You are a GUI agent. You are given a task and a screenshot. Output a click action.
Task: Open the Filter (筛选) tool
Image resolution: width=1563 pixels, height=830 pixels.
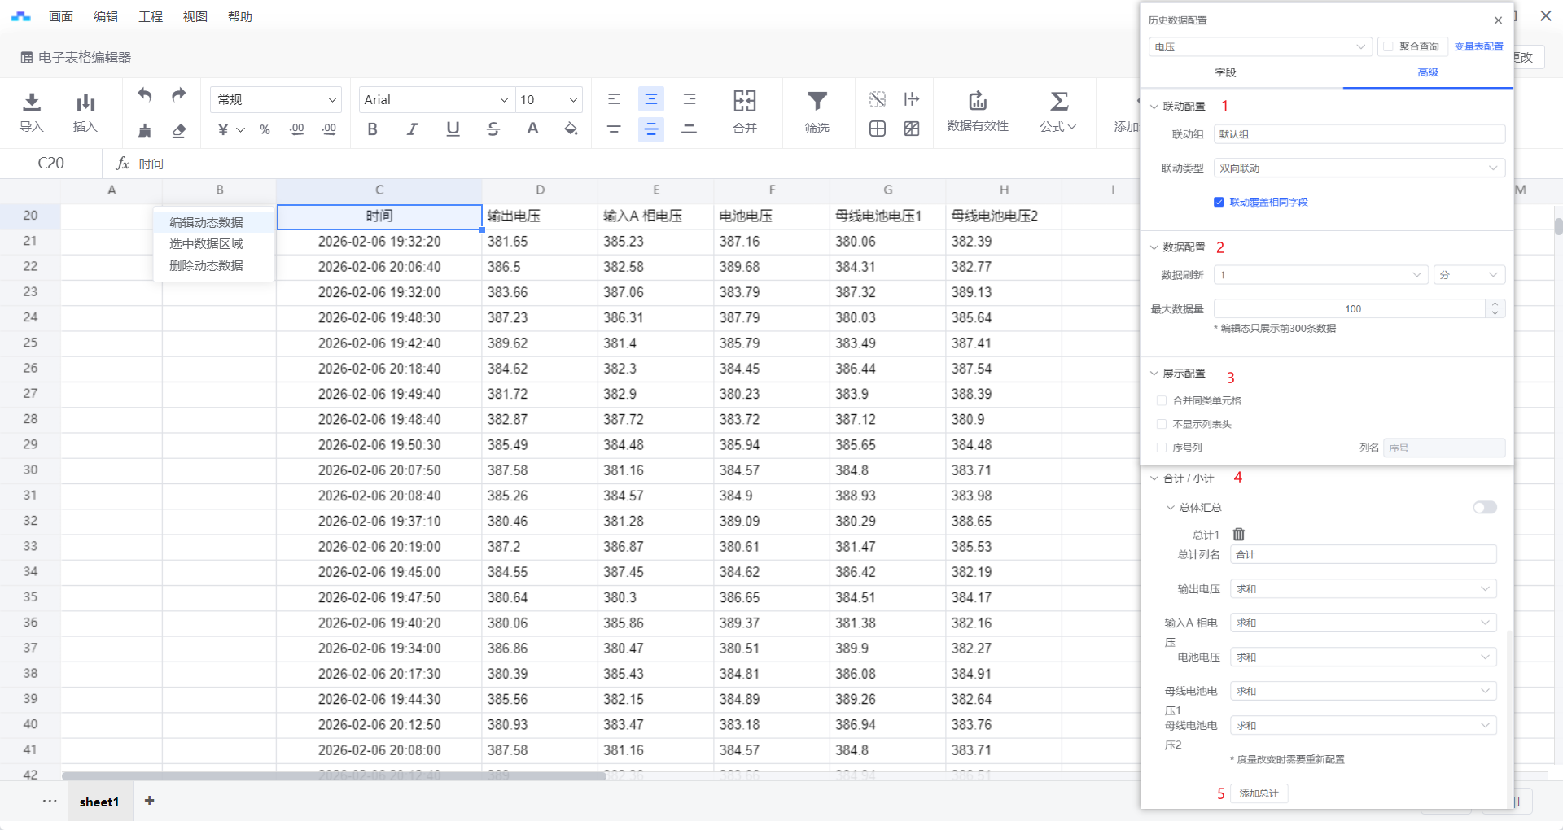pos(817,103)
